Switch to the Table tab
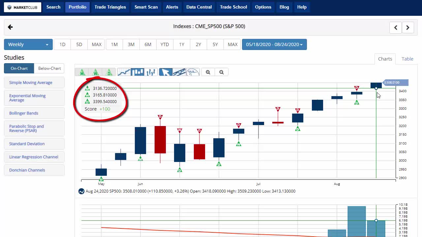The height and width of the screenshot is (237, 422). (407, 59)
